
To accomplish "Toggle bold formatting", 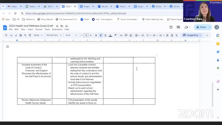I will pyautogui.click(x=96, y=35).
